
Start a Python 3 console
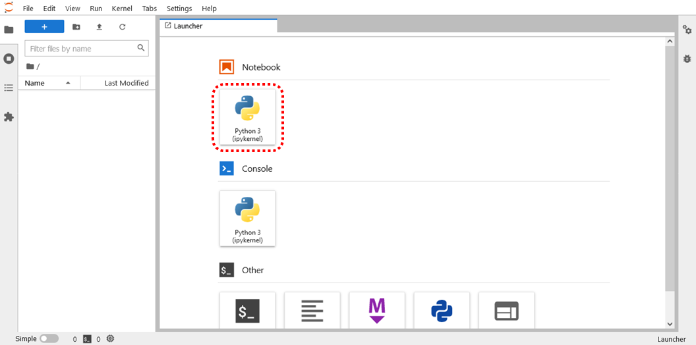pyautogui.click(x=247, y=218)
